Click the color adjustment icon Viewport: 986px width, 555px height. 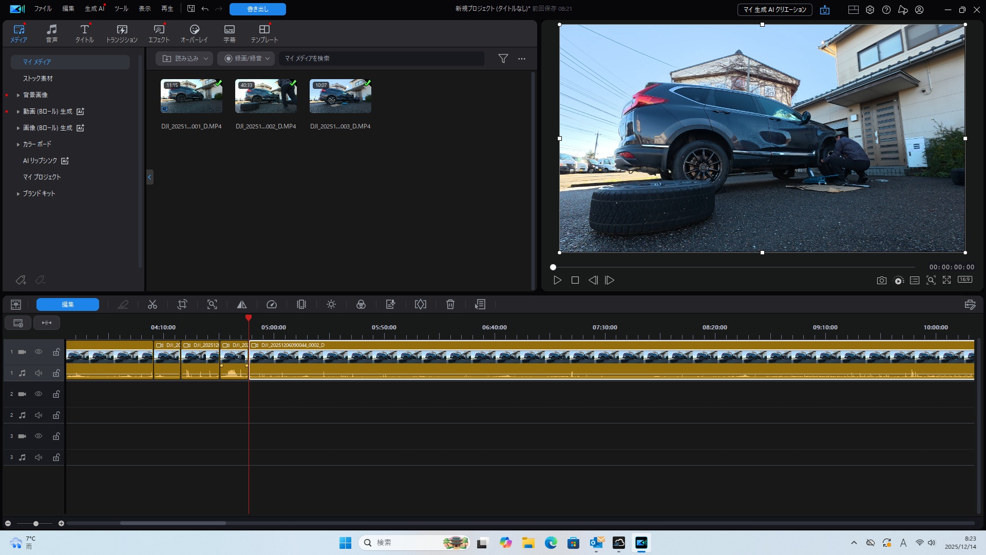(x=361, y=305)
